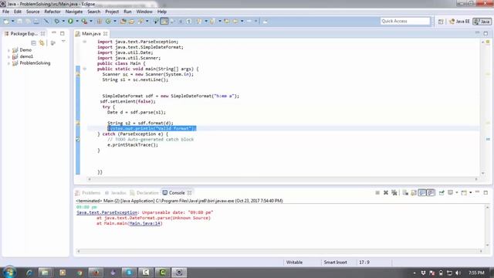
Task: Open the Windows Start button
Action: pos(9,272)
